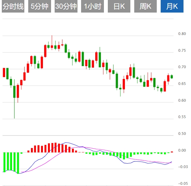This screenshot has width=191, height=186.
Task: Click the 0.70 price axis label
Action: click(182, 67)
